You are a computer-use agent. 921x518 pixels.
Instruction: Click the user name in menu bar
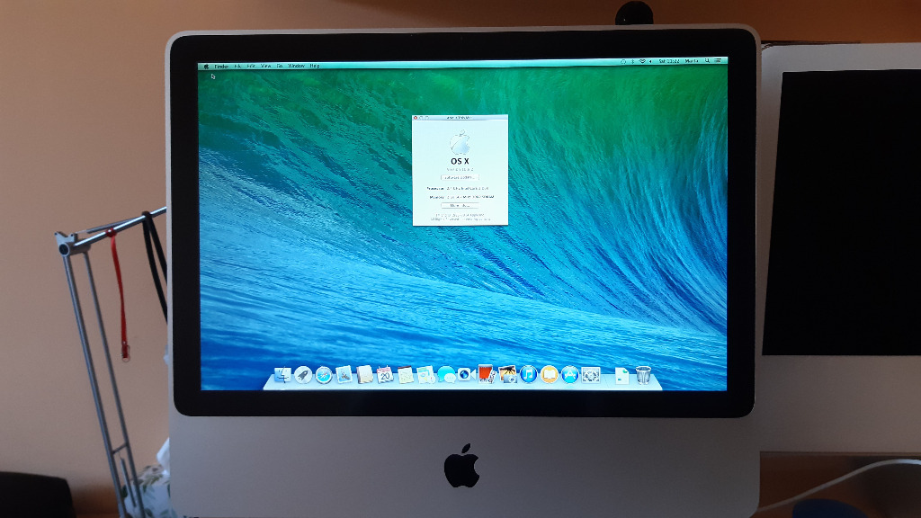point(692,61)
